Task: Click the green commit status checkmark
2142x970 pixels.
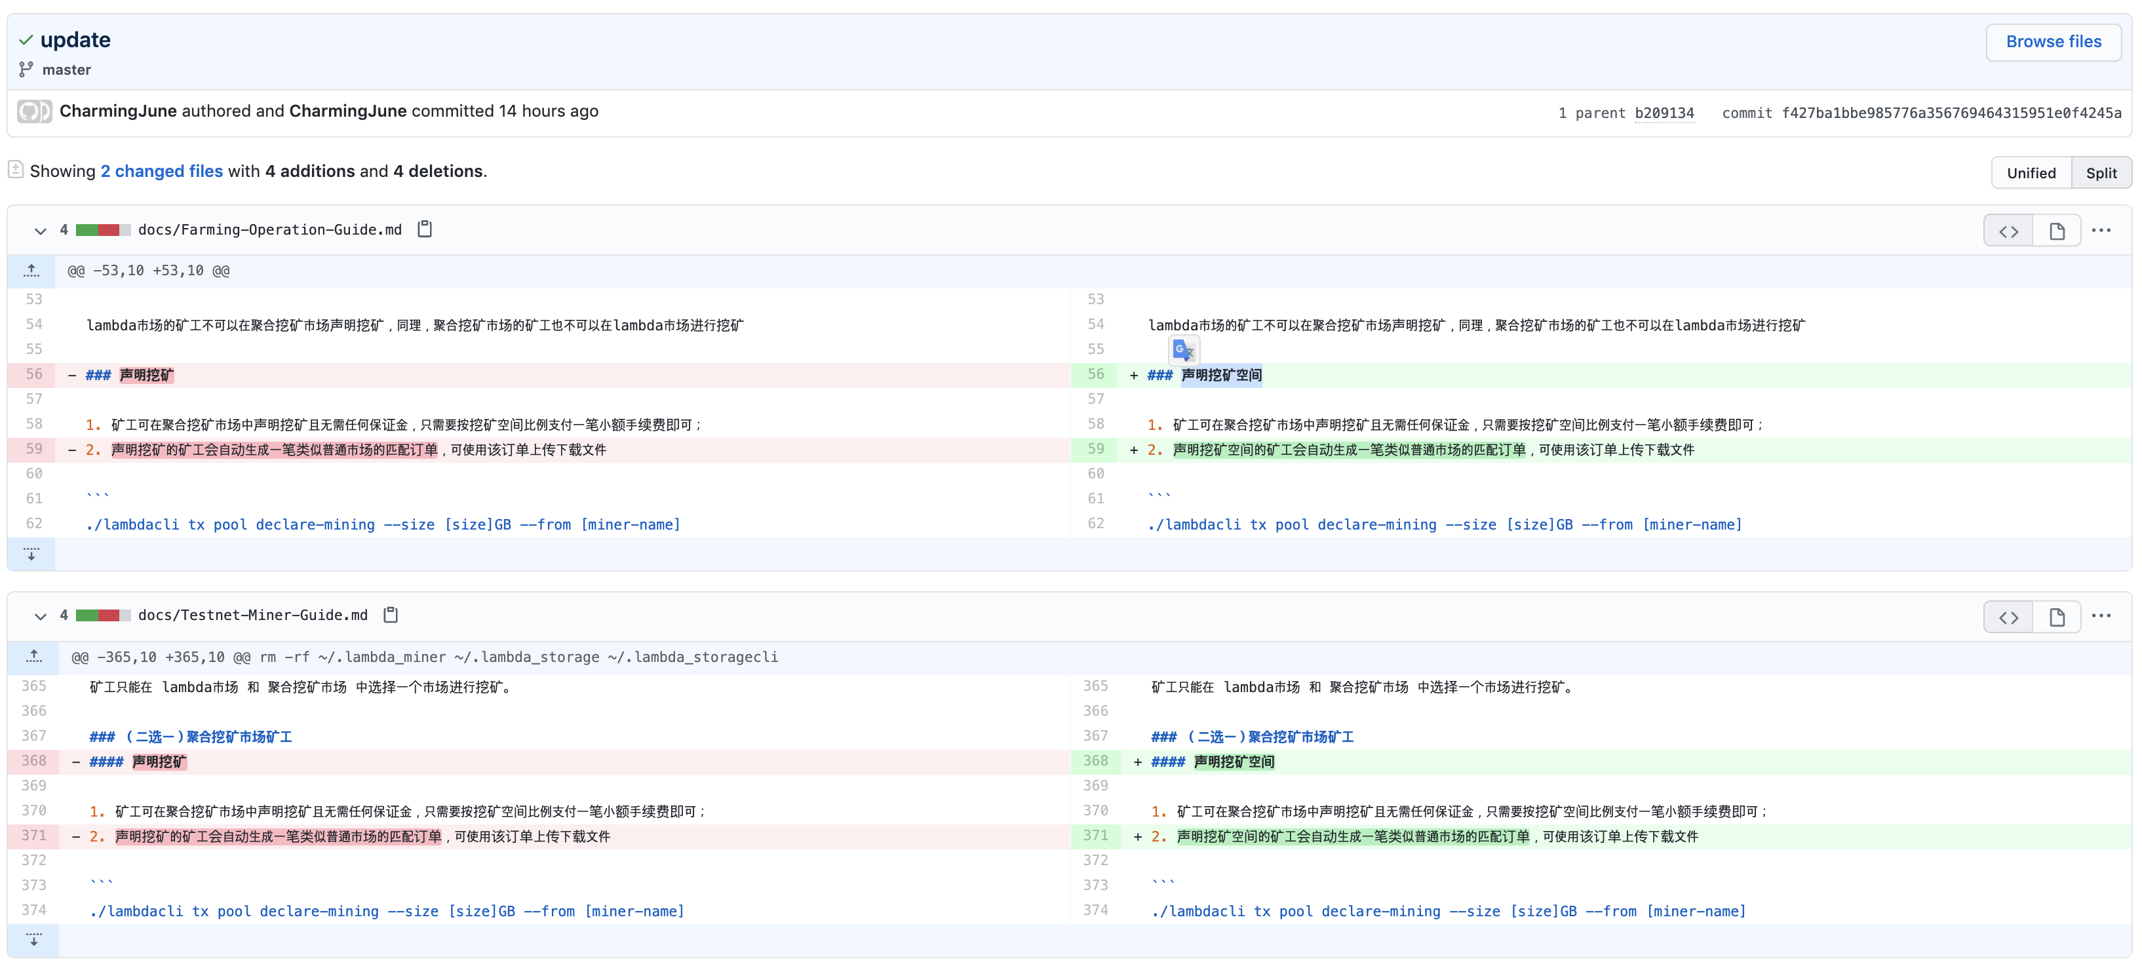Action: click(x=26, y=40)
